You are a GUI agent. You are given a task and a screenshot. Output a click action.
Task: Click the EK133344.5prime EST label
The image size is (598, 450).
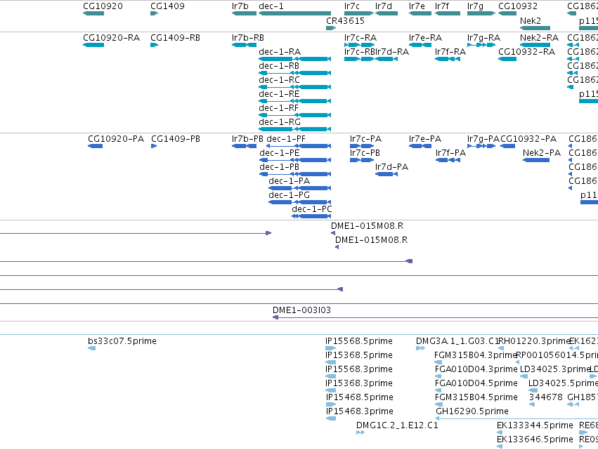(535, 425)
